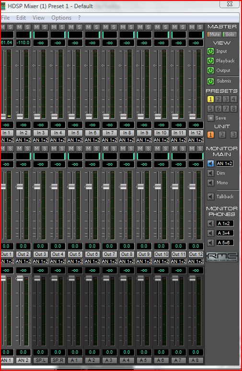Viewport: 242px width, 371px height.
Task: Enable Master Mute
Action: point(214,34)
